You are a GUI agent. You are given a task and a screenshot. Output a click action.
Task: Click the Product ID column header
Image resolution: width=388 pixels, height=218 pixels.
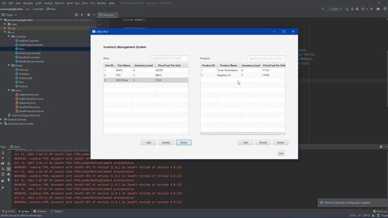209,65
